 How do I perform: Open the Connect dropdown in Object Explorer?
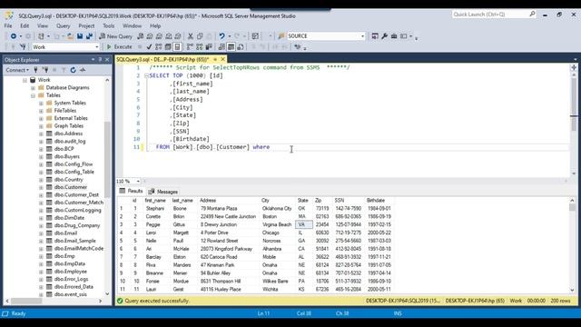click(x=17, y=70)
